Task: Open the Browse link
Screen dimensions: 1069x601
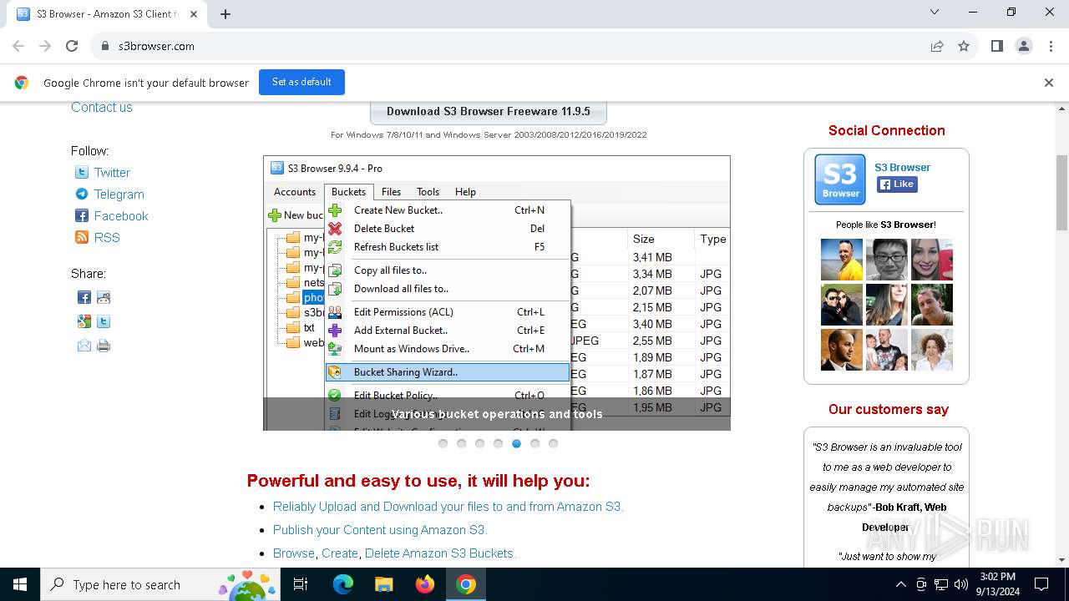Action: pos(294,553)
